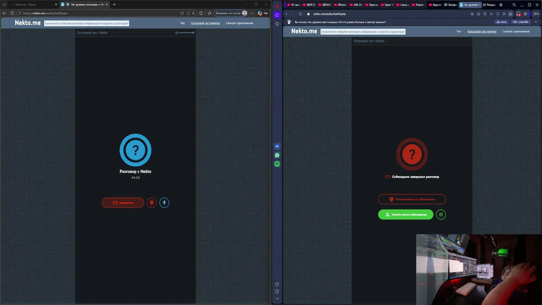
Task: Bookmark the page with the star icon in Edge
Action: click(188, 13)
